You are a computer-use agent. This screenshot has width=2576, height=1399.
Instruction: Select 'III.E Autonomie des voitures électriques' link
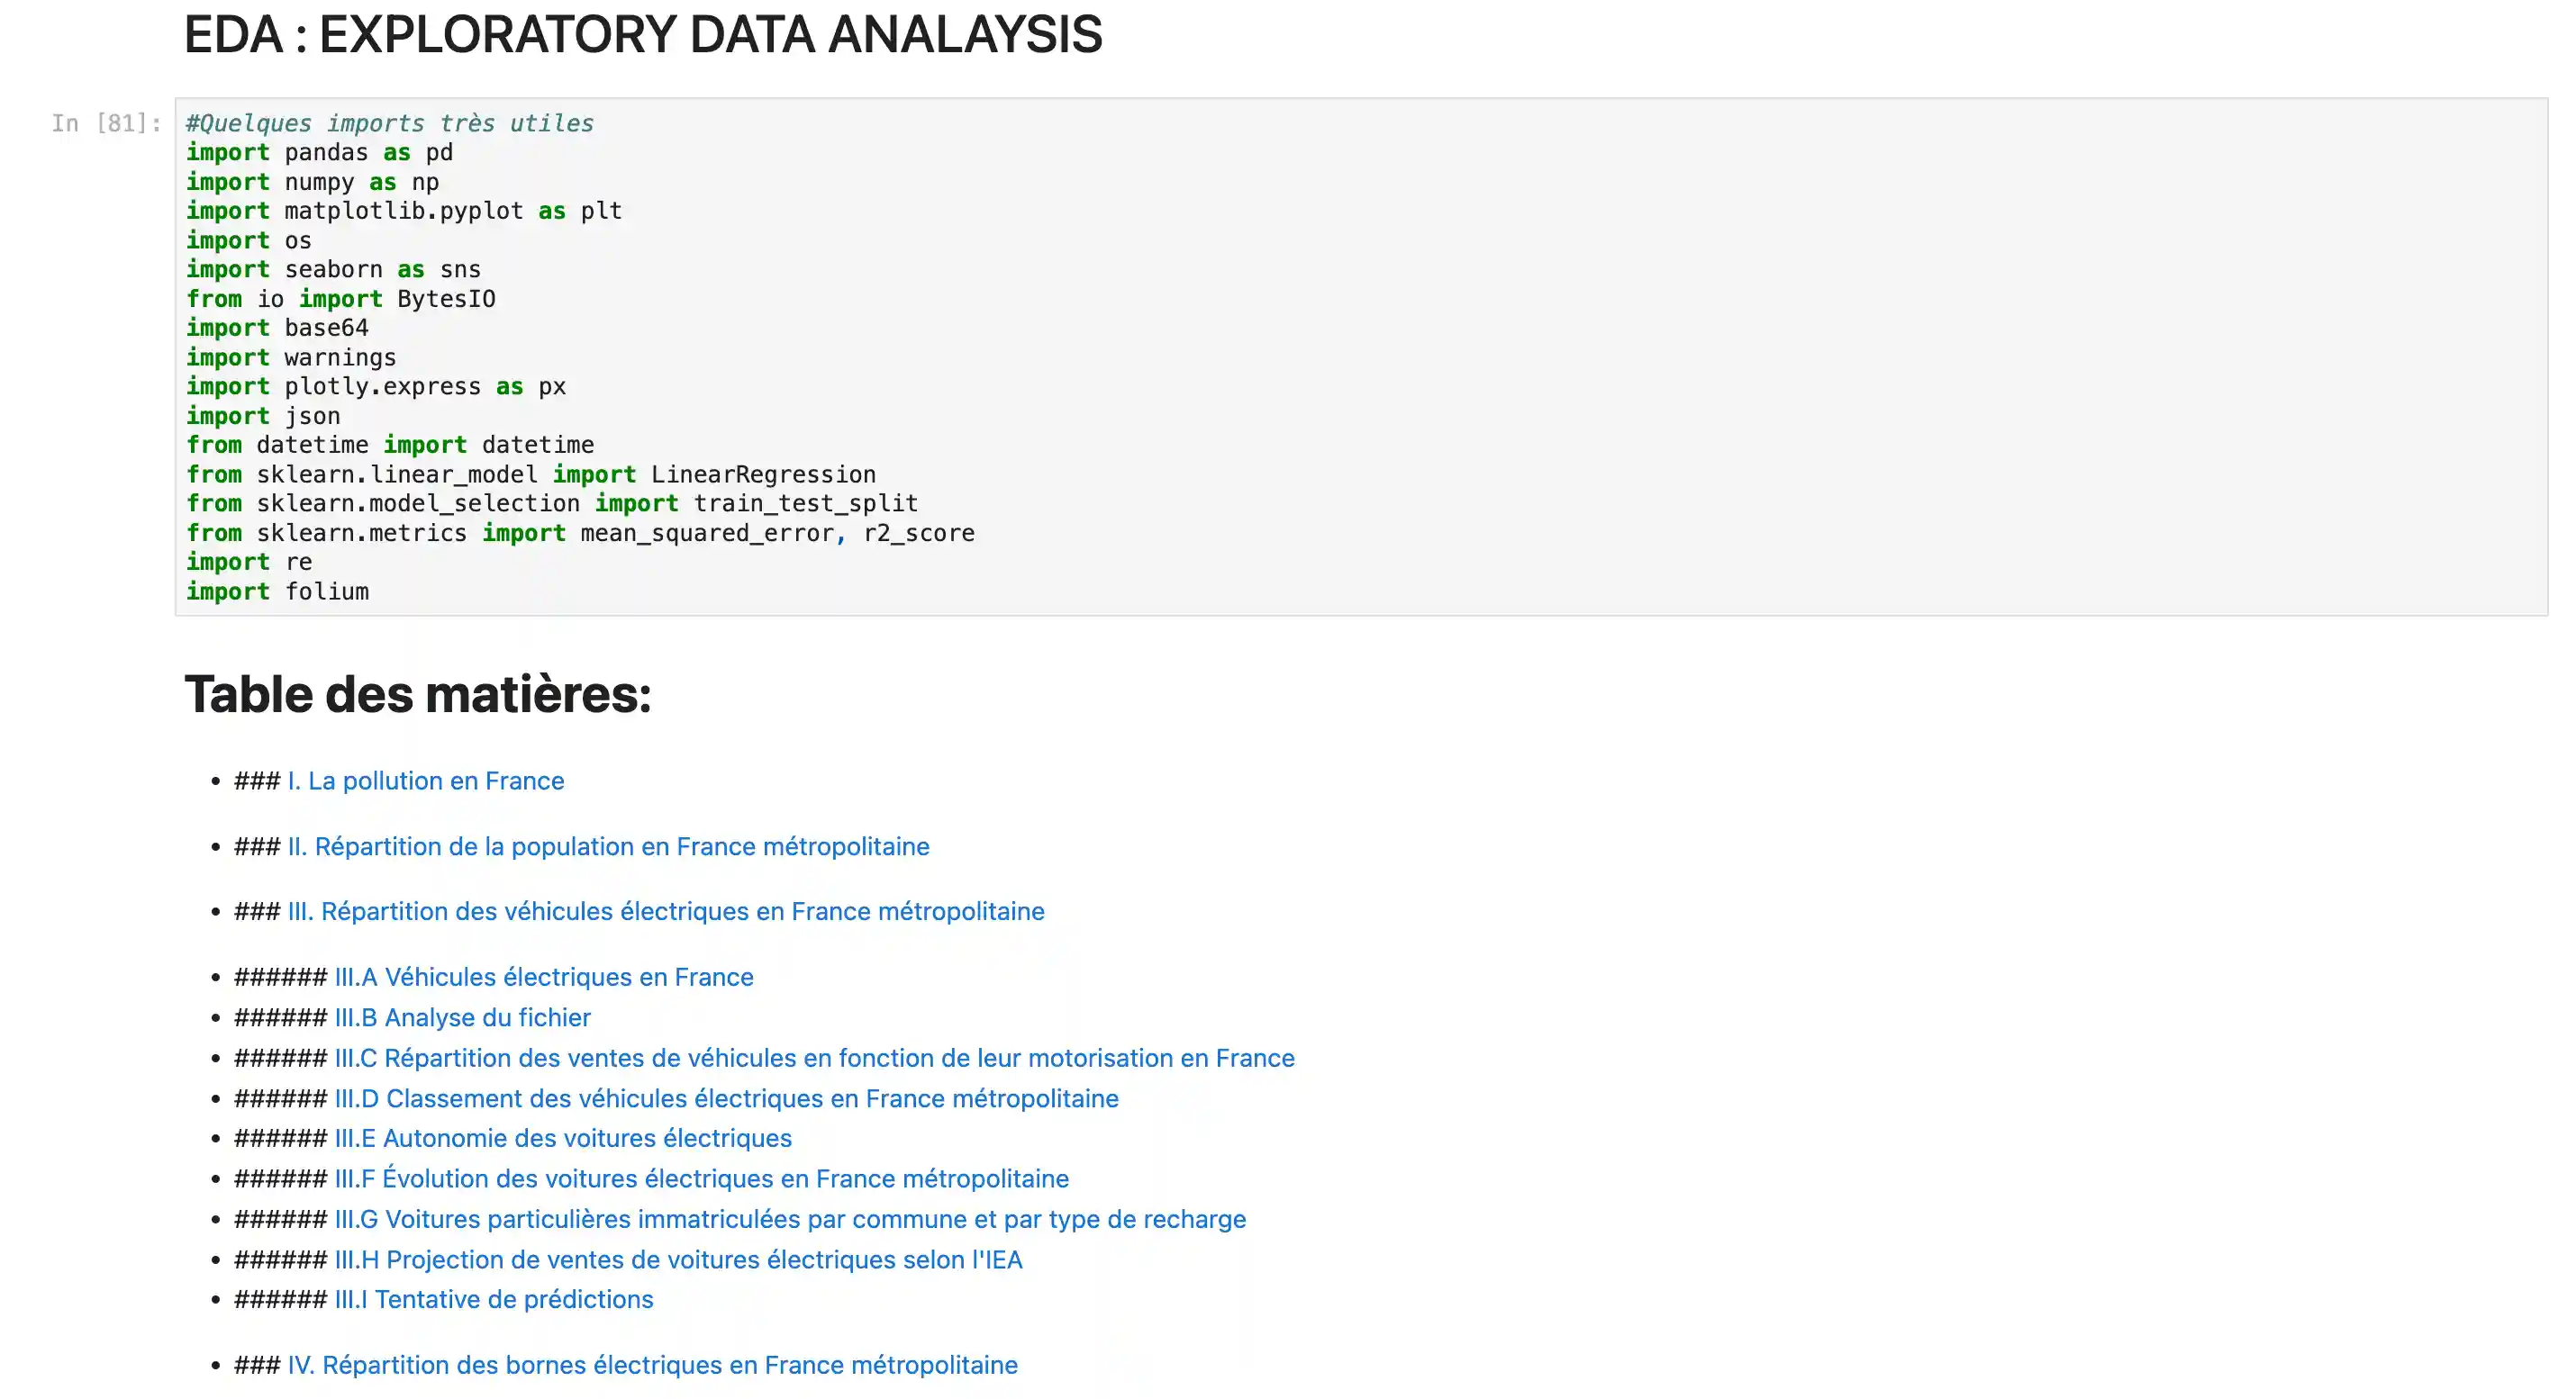point(563,1138)
